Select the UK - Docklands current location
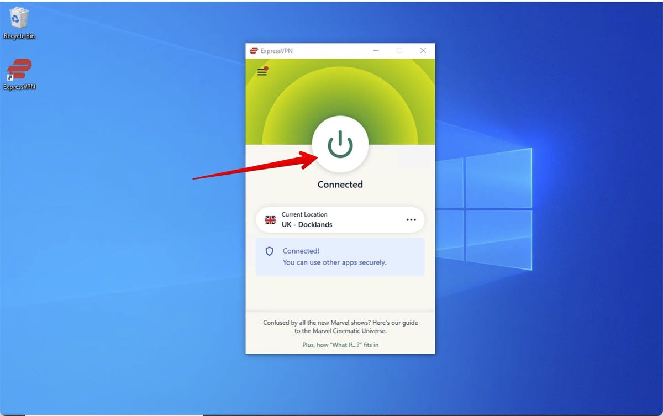Screen dimensions: 663x416 click(340, 220)
